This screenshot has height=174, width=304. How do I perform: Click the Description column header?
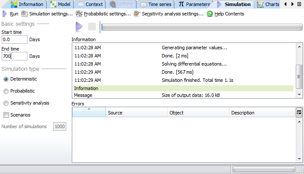(261, 113)
